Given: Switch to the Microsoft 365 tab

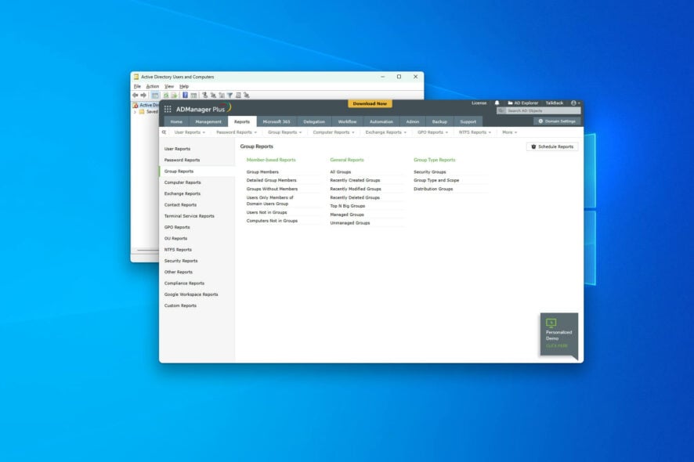Looking at the screenshot, I should tap(277, 121).
